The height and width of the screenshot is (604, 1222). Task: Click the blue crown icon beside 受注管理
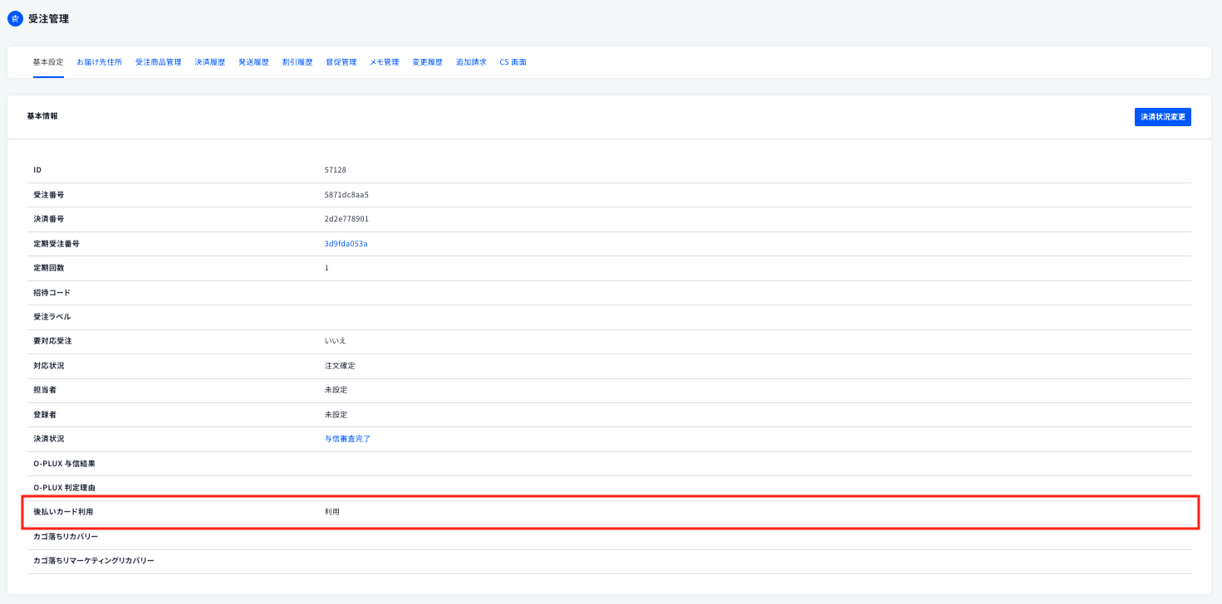[x=15, y=18]
